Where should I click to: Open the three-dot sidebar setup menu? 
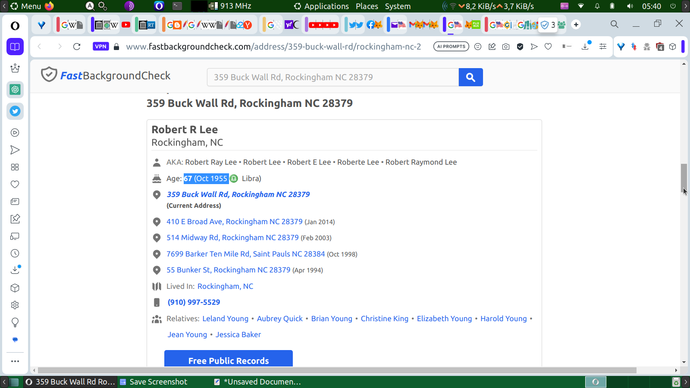click(15, 361)
